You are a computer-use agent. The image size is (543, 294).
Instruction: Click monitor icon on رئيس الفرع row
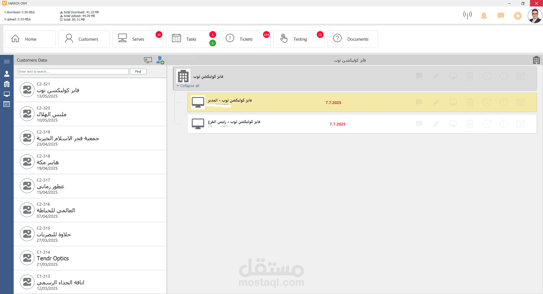[x=453, y=124]
